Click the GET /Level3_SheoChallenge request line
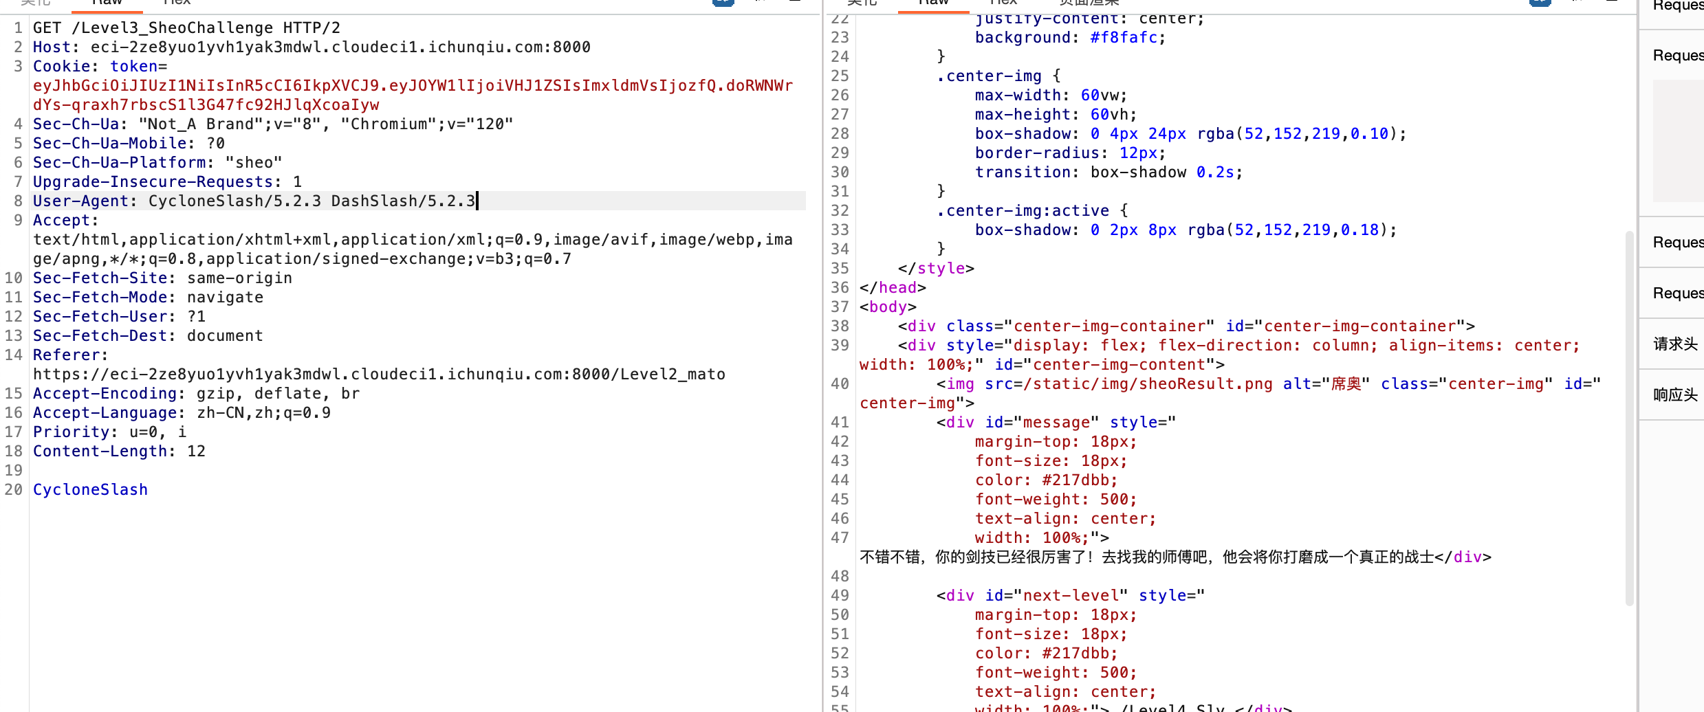This screenshot has height=712, width=1704. click(x=186, y=27)
